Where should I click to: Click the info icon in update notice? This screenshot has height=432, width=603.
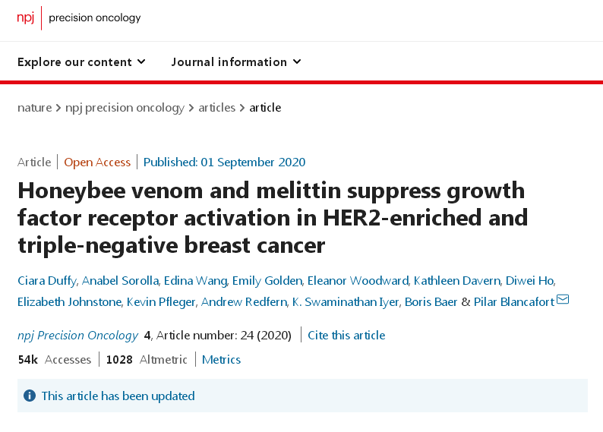click(30, 396)
